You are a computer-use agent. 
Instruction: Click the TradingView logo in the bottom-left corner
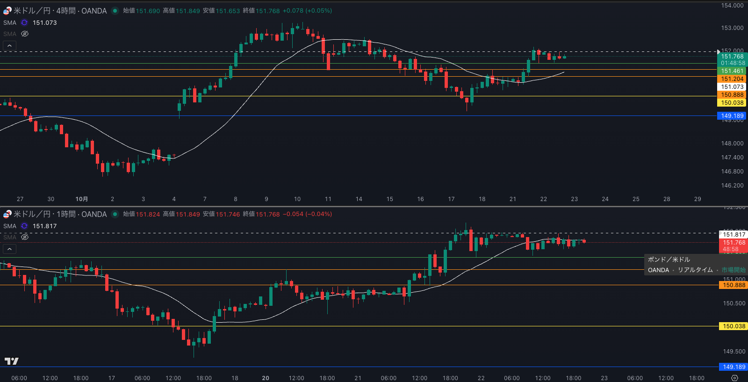tap(11, 361)
